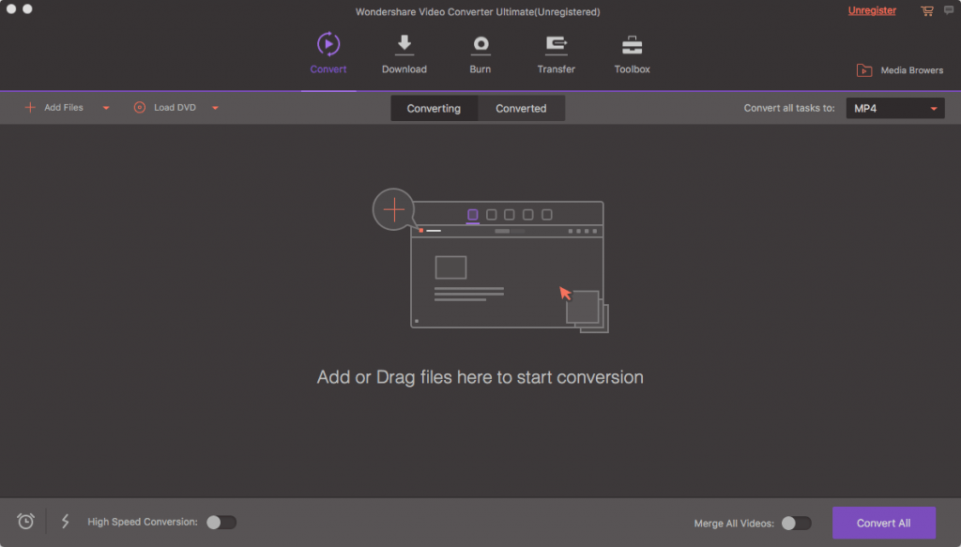Image resolution: width=961 pixels, height=547 pixels.
Task: Open the Toolbox section icon
Action: coord(633,44)
